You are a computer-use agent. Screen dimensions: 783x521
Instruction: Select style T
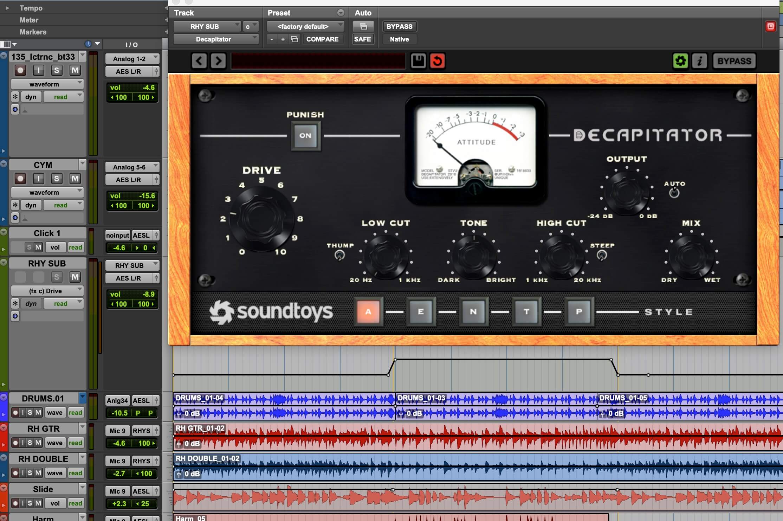pyautogui.click(x=526, y=311)
